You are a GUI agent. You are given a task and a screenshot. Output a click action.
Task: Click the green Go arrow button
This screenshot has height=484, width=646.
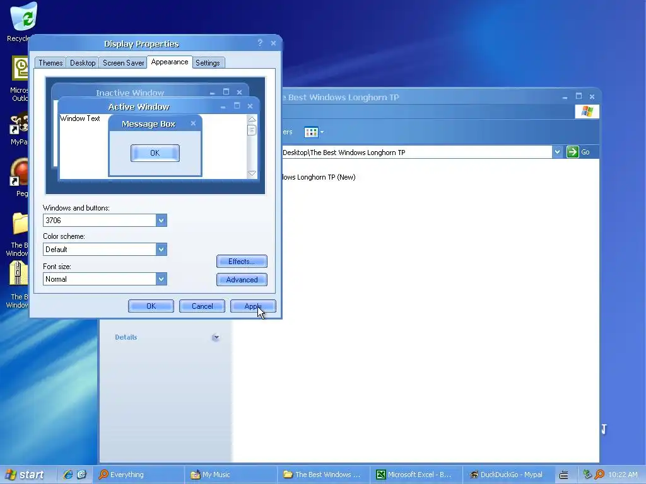573,152
